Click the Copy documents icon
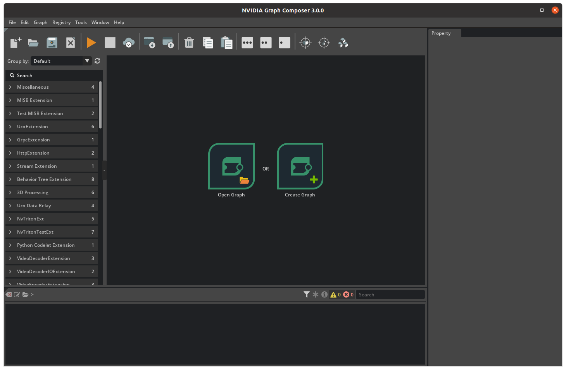The height and width of the screenshot is (370, 566). pyautogui.click(x=208, y=43)
